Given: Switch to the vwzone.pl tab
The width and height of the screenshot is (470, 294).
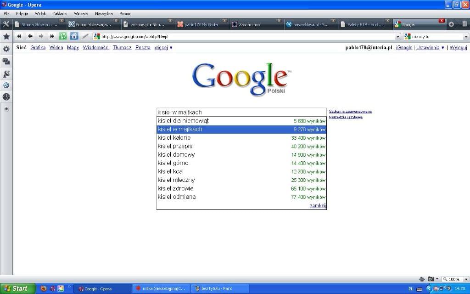Looking at the screenshot, I should click(x=147, y=24).
